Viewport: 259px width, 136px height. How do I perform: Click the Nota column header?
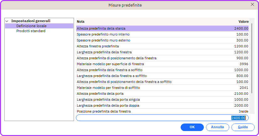(x=81, y=22)
